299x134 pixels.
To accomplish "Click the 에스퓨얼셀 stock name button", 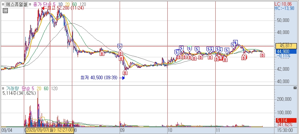I will tap(17, 4).
